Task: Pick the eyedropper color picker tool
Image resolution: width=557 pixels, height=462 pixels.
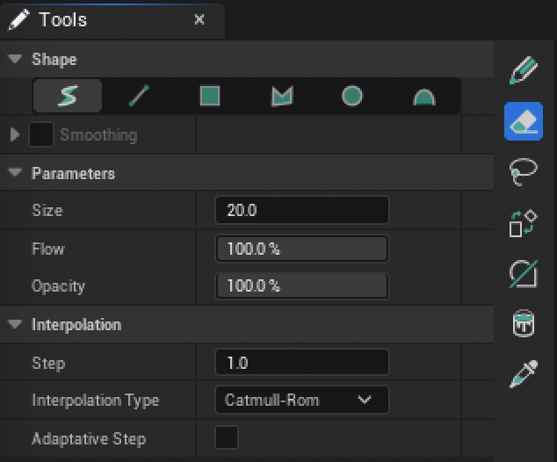Action: (524, 374)
